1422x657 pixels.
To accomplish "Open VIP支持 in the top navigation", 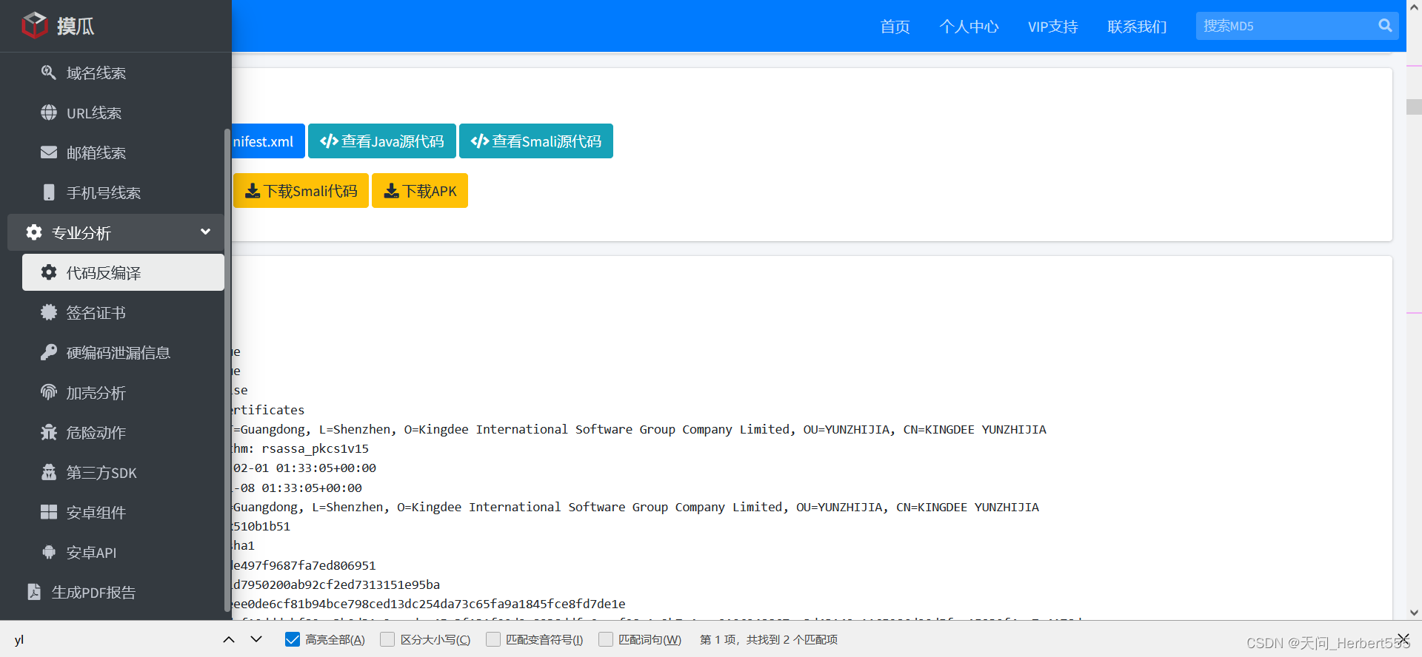I will [1052, 27].
